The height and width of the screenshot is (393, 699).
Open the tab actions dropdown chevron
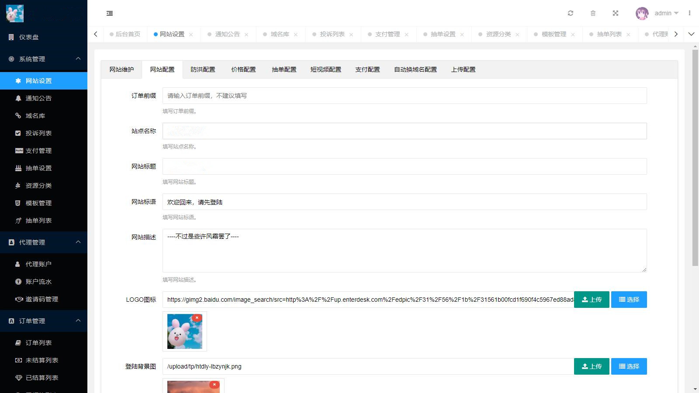click(691, 34)
